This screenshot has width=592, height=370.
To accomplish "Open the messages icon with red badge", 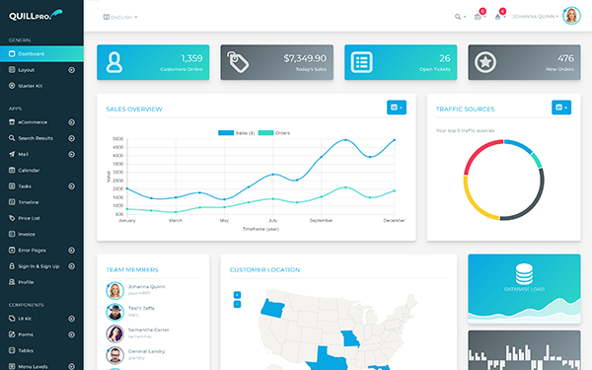I will pyautogui.click(x=479, y=16).
